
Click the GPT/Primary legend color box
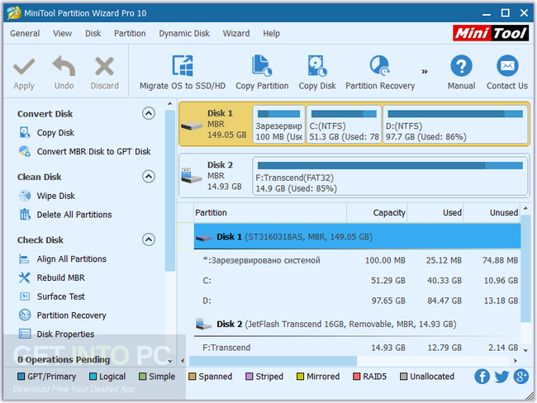point(21,377)
